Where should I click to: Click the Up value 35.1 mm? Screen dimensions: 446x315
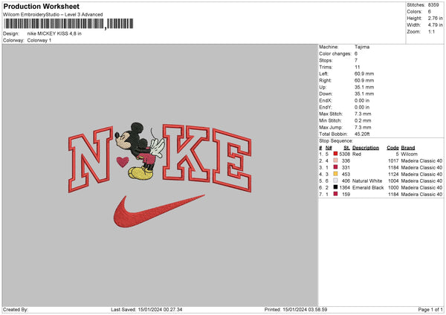coord(364,87)
